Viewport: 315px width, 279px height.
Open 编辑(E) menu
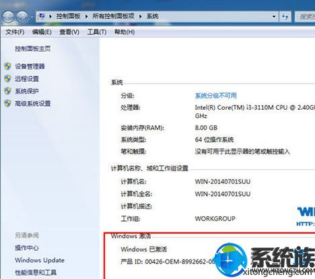coord(42,32)
